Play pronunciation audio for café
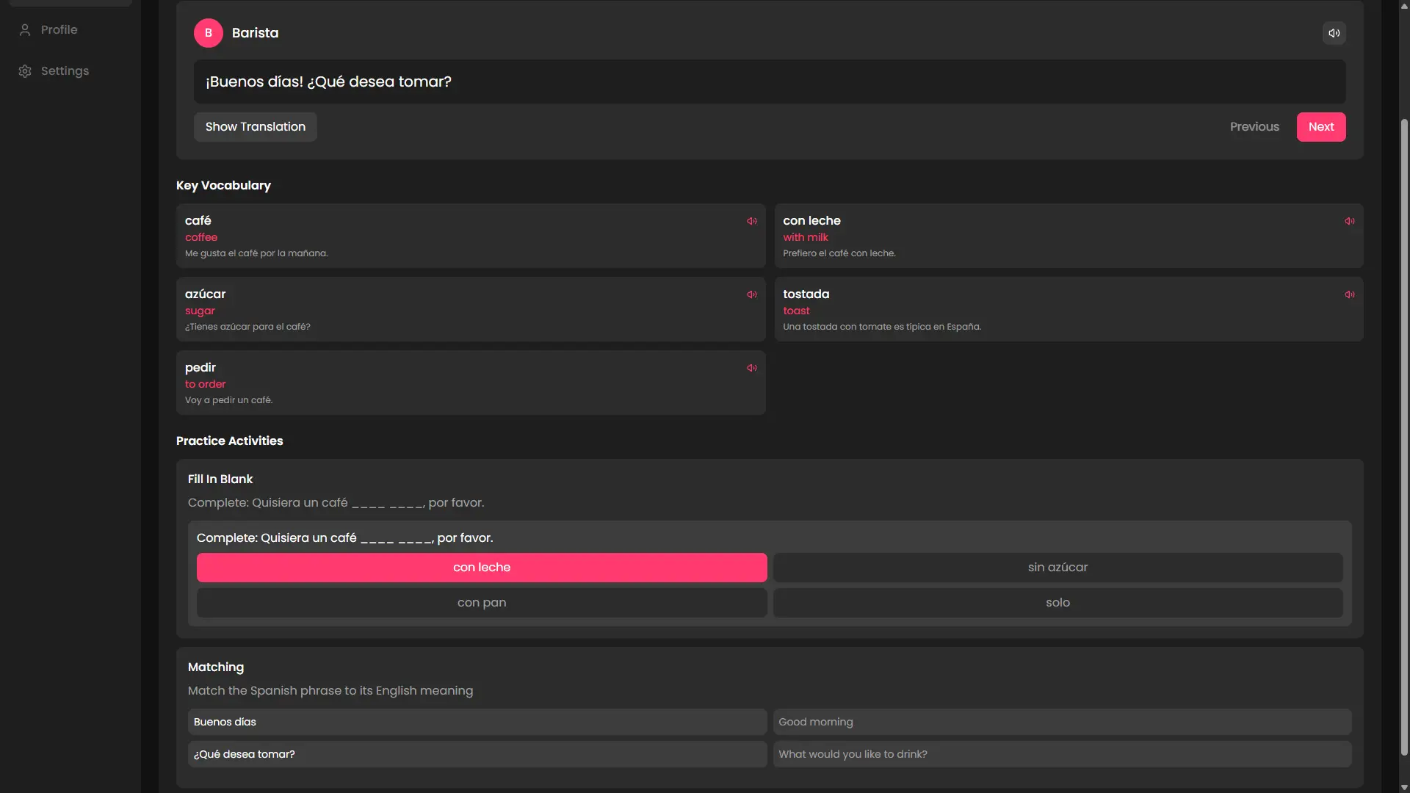Viewport: 1410px width, 793px height. pos(751,221)
